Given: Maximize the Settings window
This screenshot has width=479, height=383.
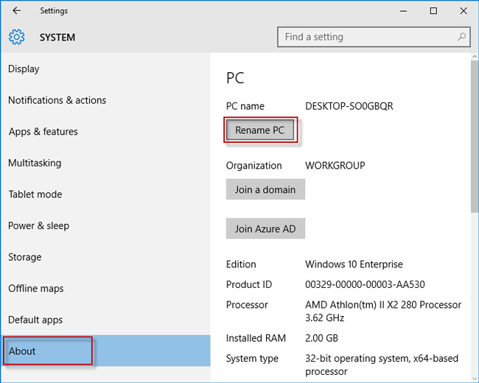Looking at the screenshot, I should [433, 11].
